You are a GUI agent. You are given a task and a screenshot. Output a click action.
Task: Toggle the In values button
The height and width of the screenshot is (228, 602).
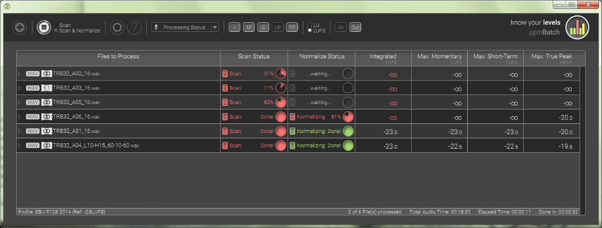tap(341, 27)
